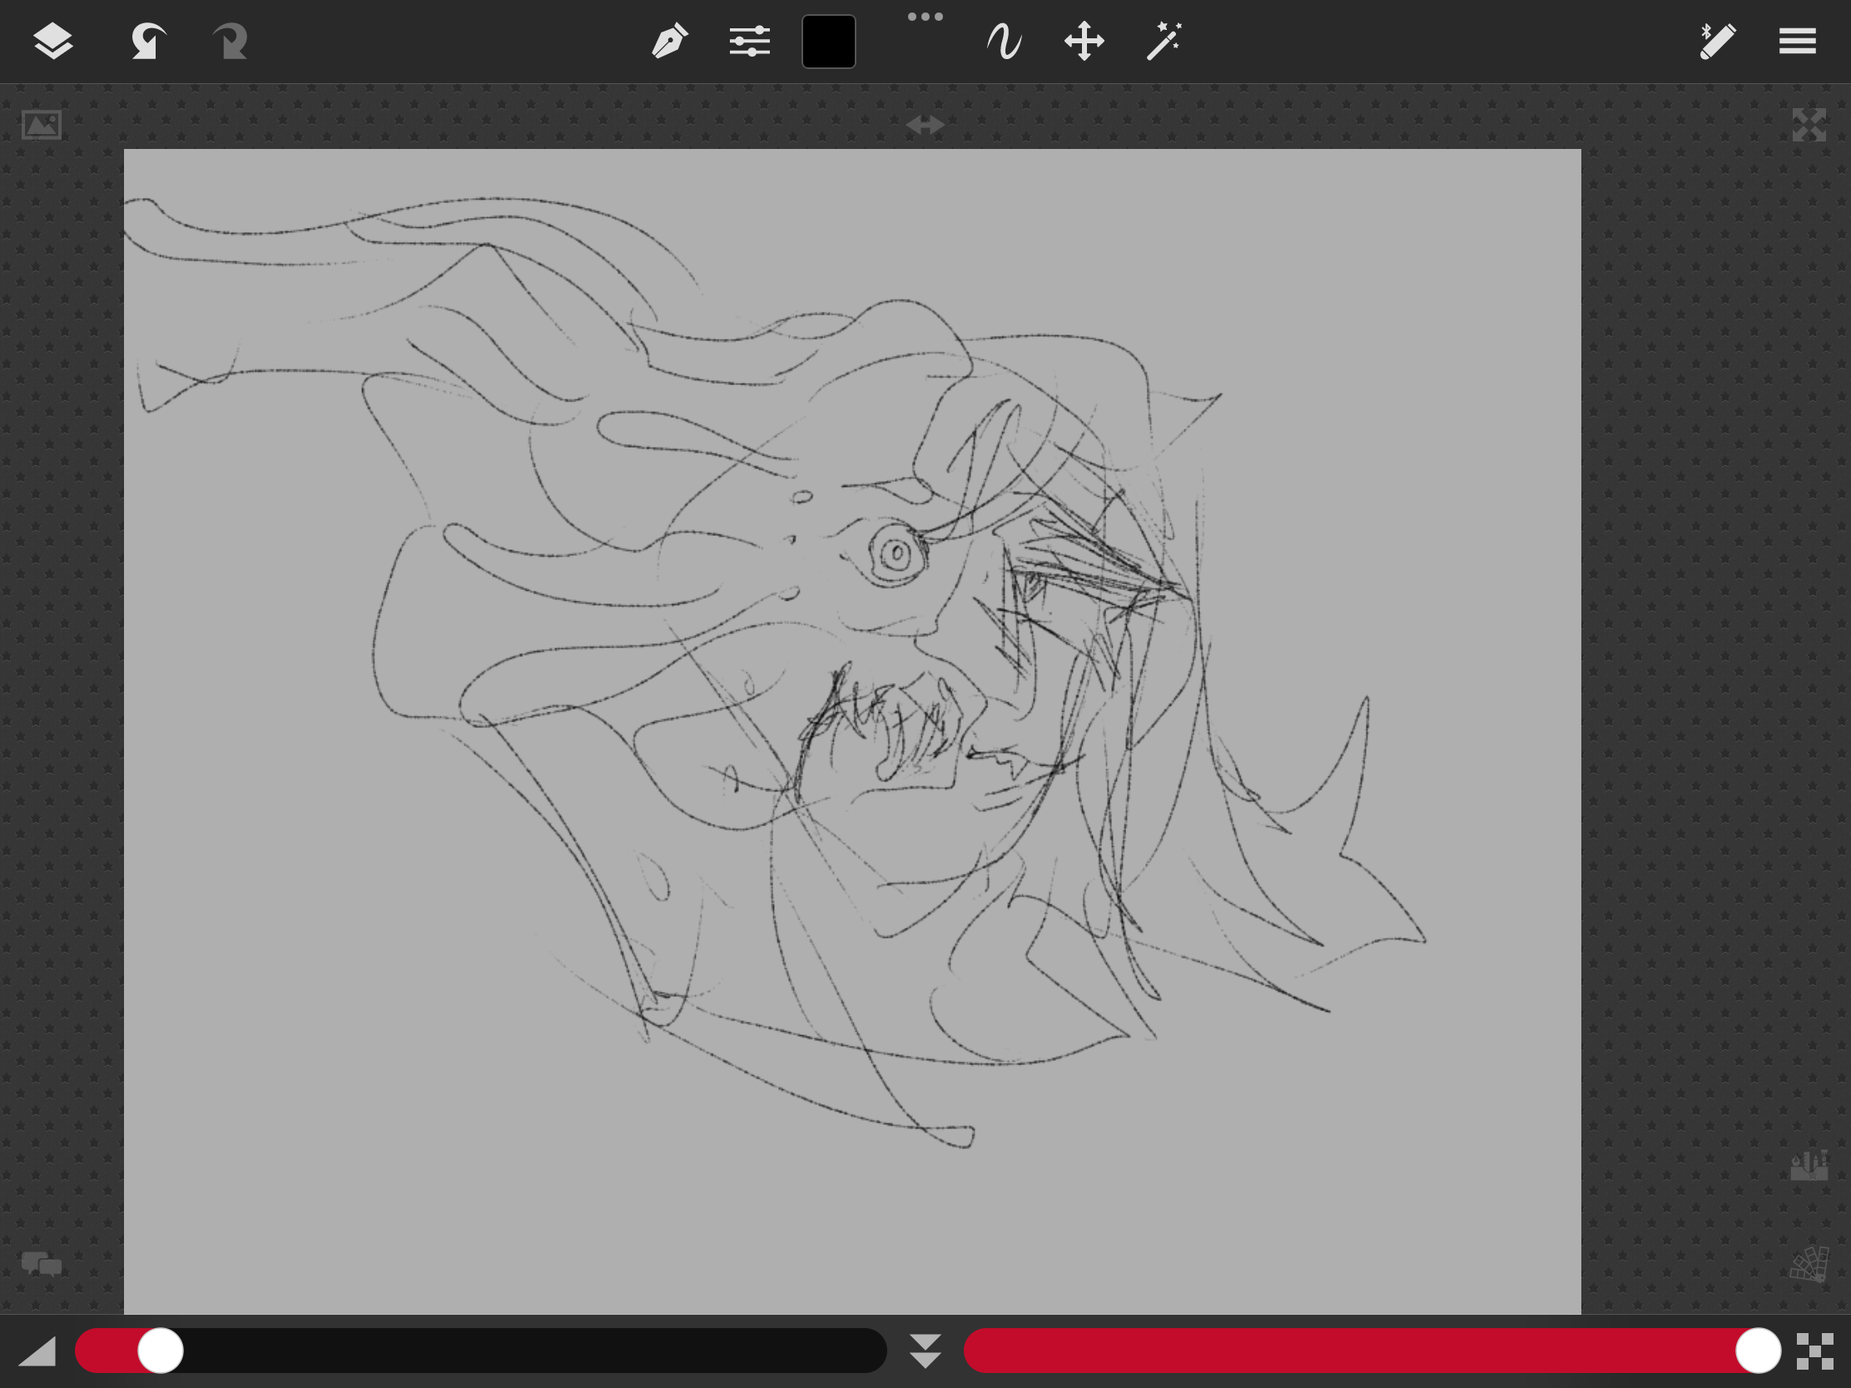Image resolution: width=1851 pixels, height=1388 pixels.
Task: Tap the brush size triangle icon
Action: coord(37,1351)
